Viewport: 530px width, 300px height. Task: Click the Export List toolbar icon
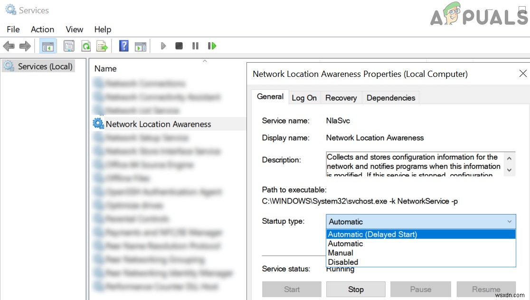point(102,46)
